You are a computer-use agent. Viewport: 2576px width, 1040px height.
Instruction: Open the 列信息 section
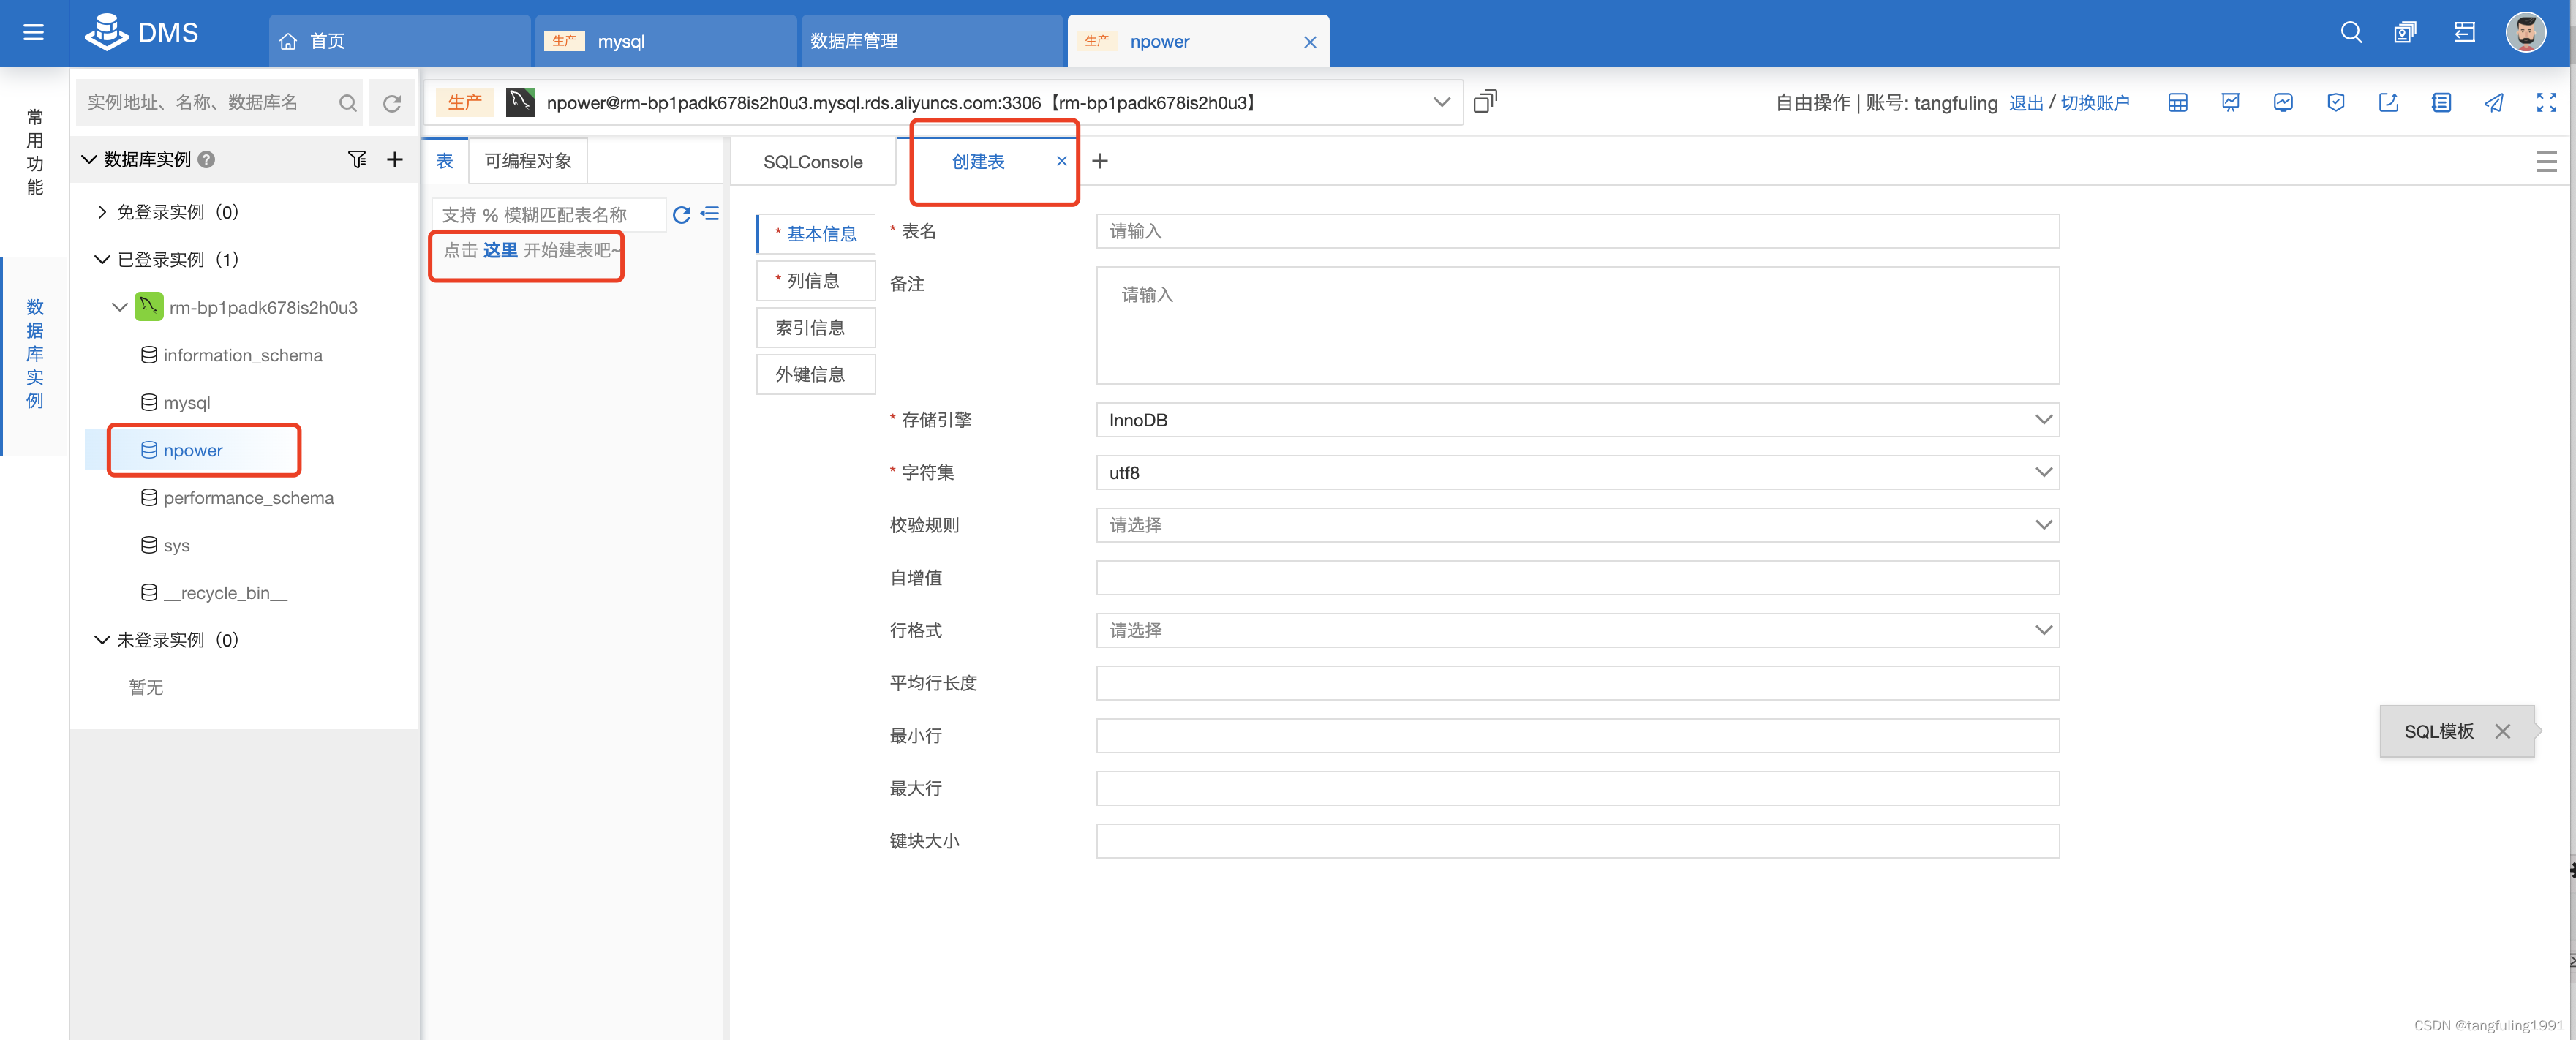click(x=816, y=281)
